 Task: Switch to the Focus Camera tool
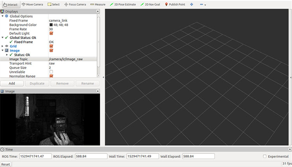point(75,4)
